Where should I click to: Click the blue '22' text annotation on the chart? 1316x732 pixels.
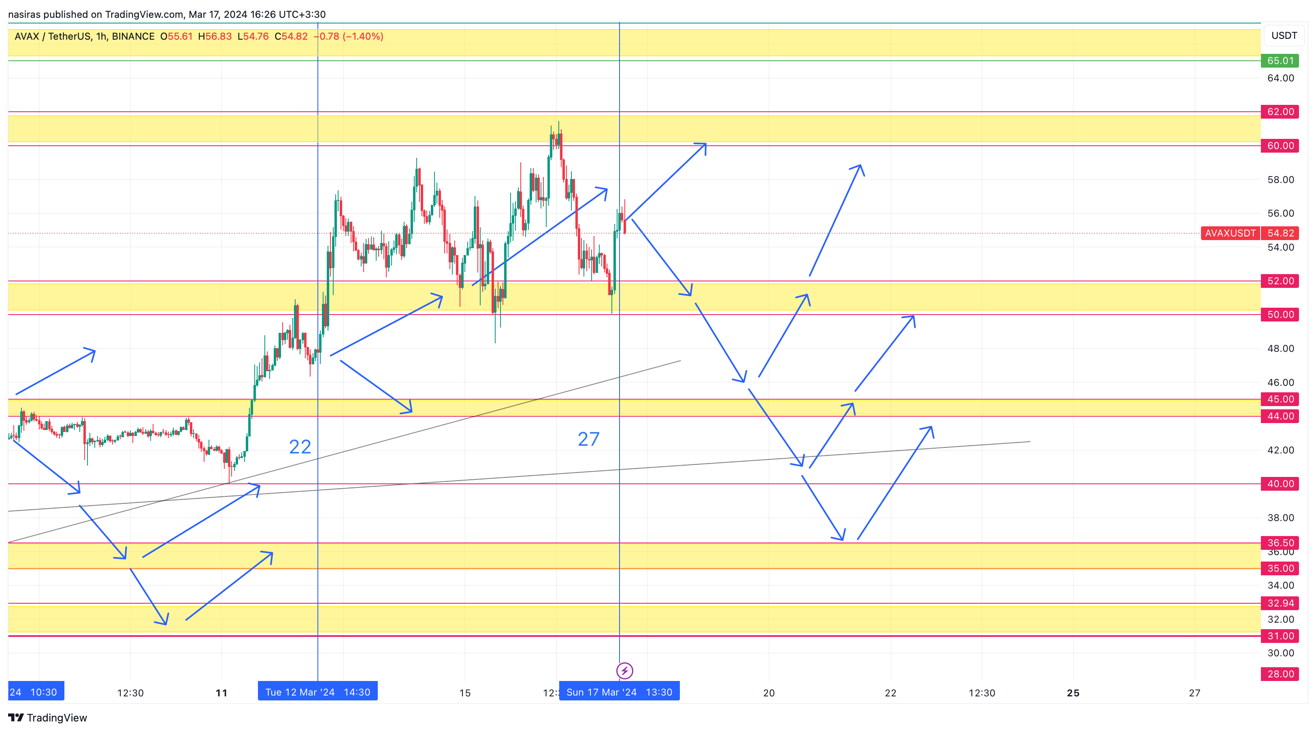300,447
